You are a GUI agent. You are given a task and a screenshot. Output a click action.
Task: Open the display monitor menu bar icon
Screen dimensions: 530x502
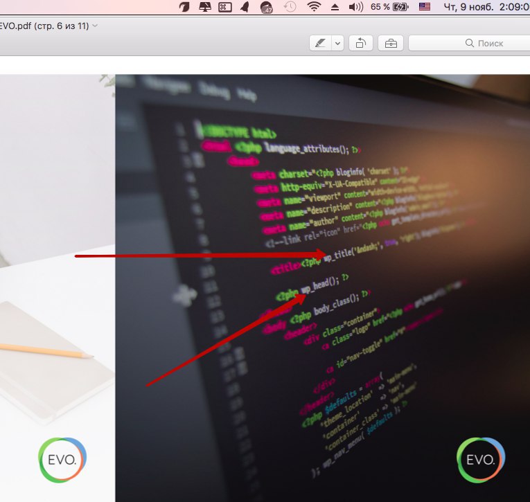tap(205, 7)
